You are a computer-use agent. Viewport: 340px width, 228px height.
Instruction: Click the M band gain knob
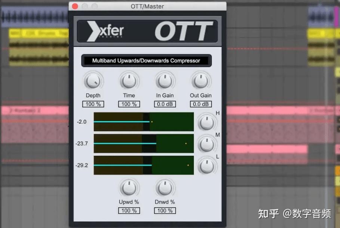207,144
